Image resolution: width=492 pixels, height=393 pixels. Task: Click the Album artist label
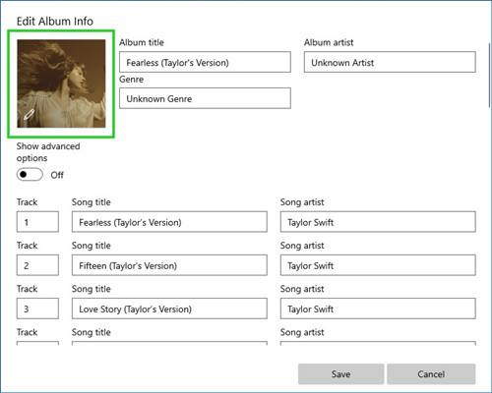[329, 42]
